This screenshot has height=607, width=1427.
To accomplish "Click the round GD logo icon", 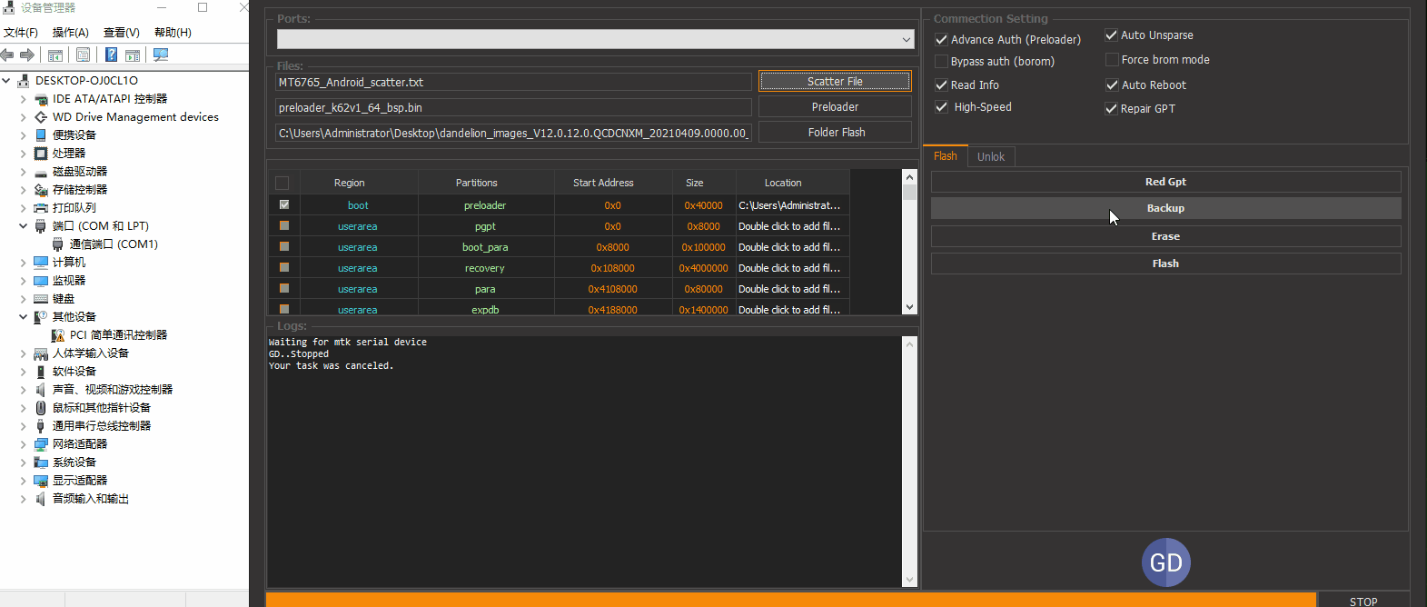I will 1165,562.
